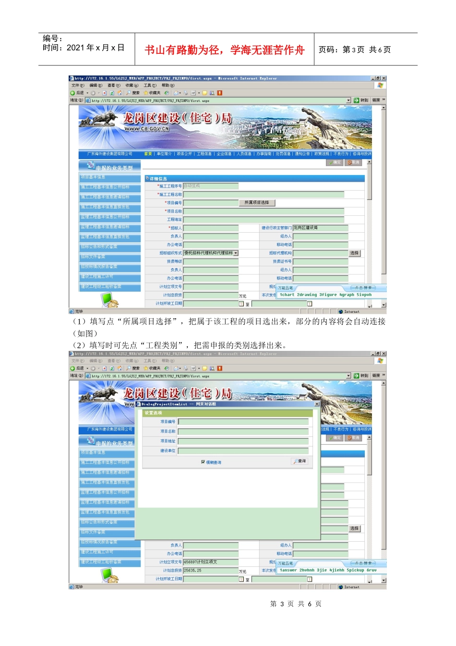Click green 转到 go arrow in first screenshot

point(357,100)
